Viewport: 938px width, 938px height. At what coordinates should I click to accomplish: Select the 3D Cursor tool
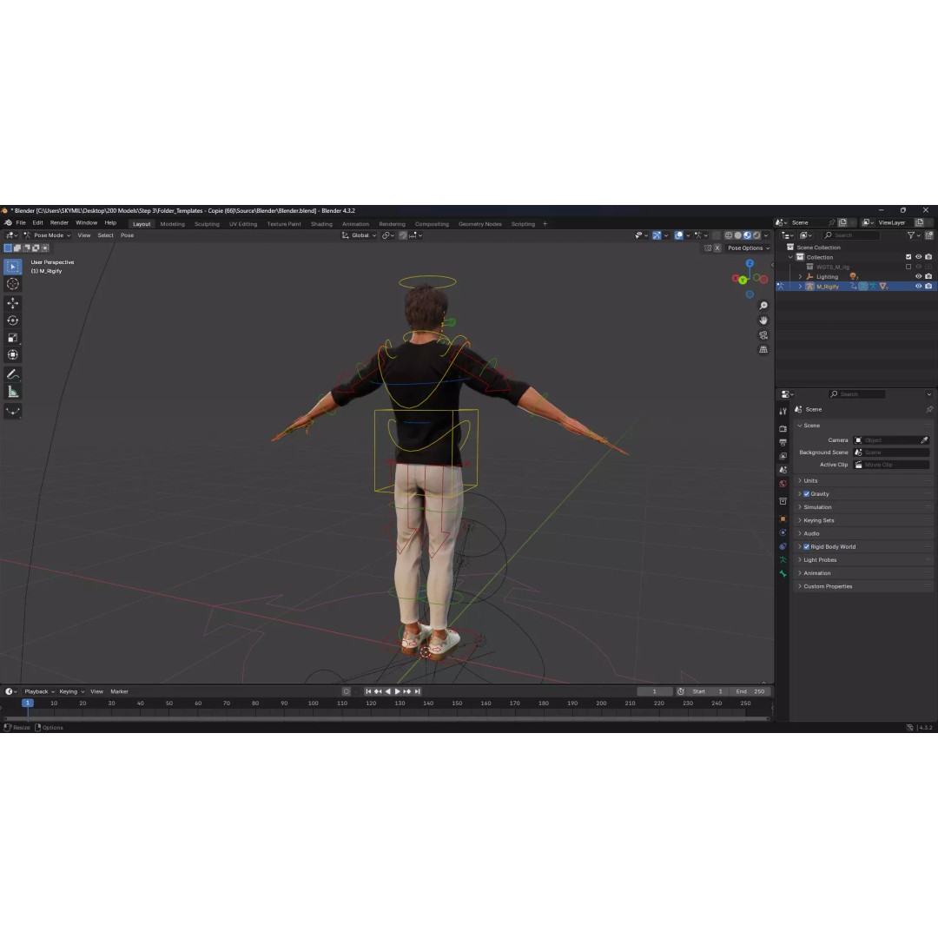pos(12,284)
